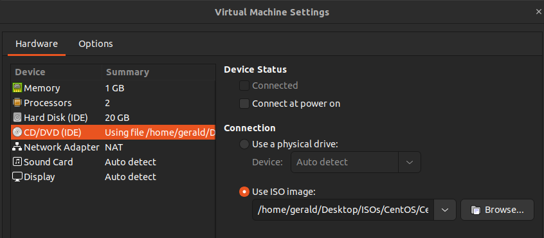The height and width of the screenshot is (238, 544).
Task: Click the Processors CPU icon
Action: tap(17, 103)
